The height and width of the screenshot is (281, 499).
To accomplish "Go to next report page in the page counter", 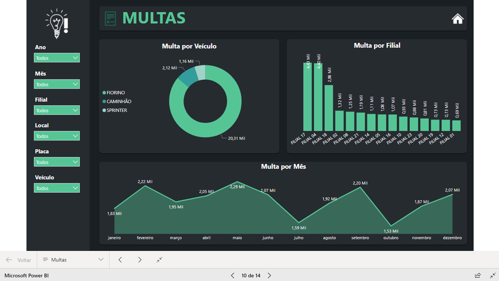I will [x=269, y=275].
